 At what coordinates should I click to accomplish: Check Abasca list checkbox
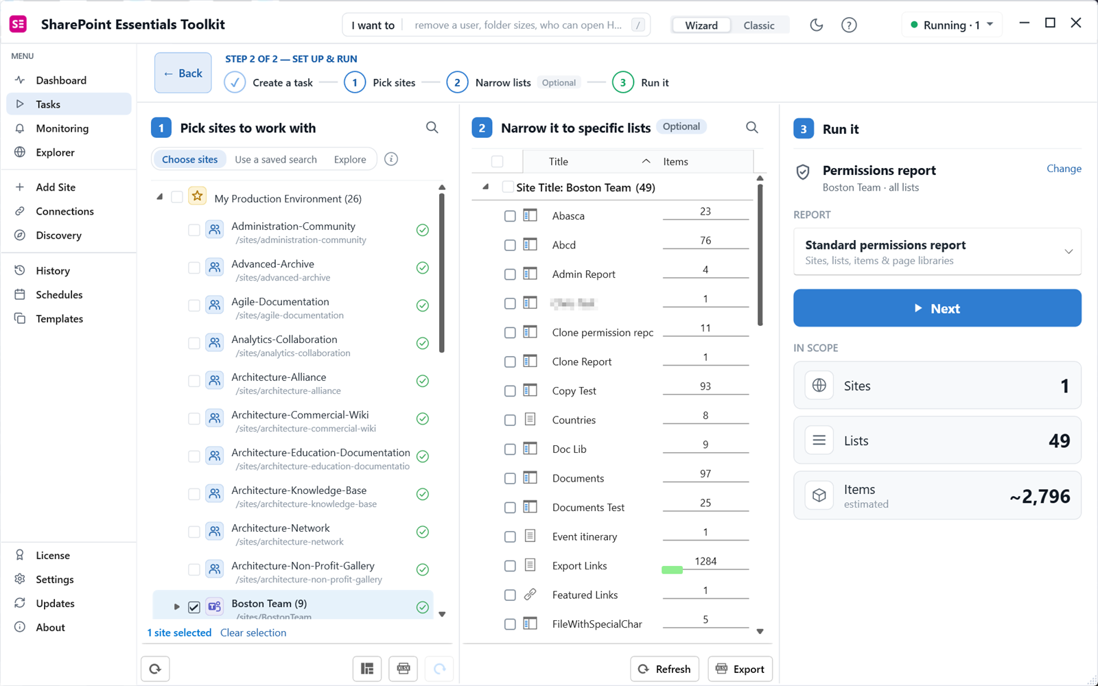point(510,216)
